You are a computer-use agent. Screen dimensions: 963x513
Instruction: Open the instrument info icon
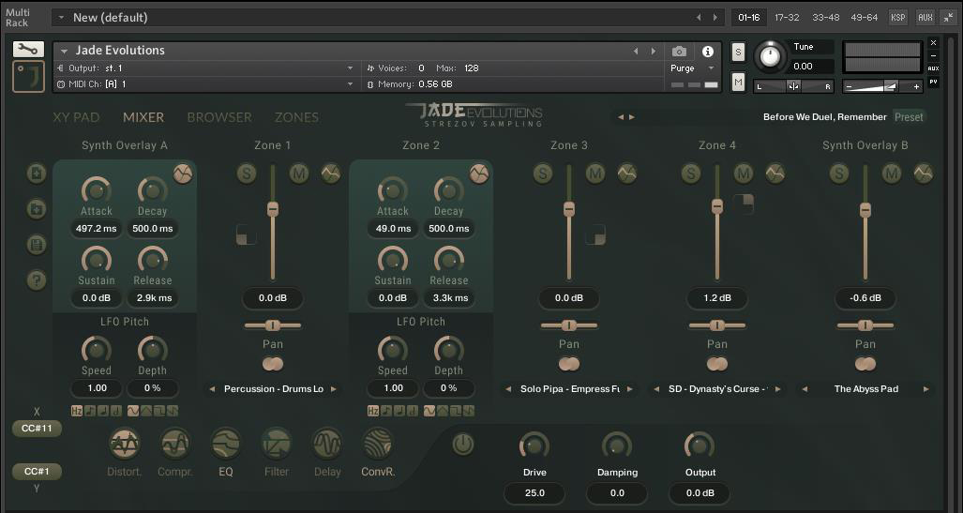point(708,51)
